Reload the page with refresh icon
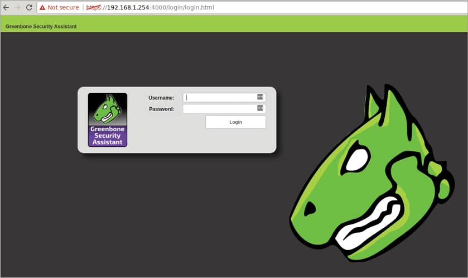This screenshot has width=468, height=278. click(29, 7)
